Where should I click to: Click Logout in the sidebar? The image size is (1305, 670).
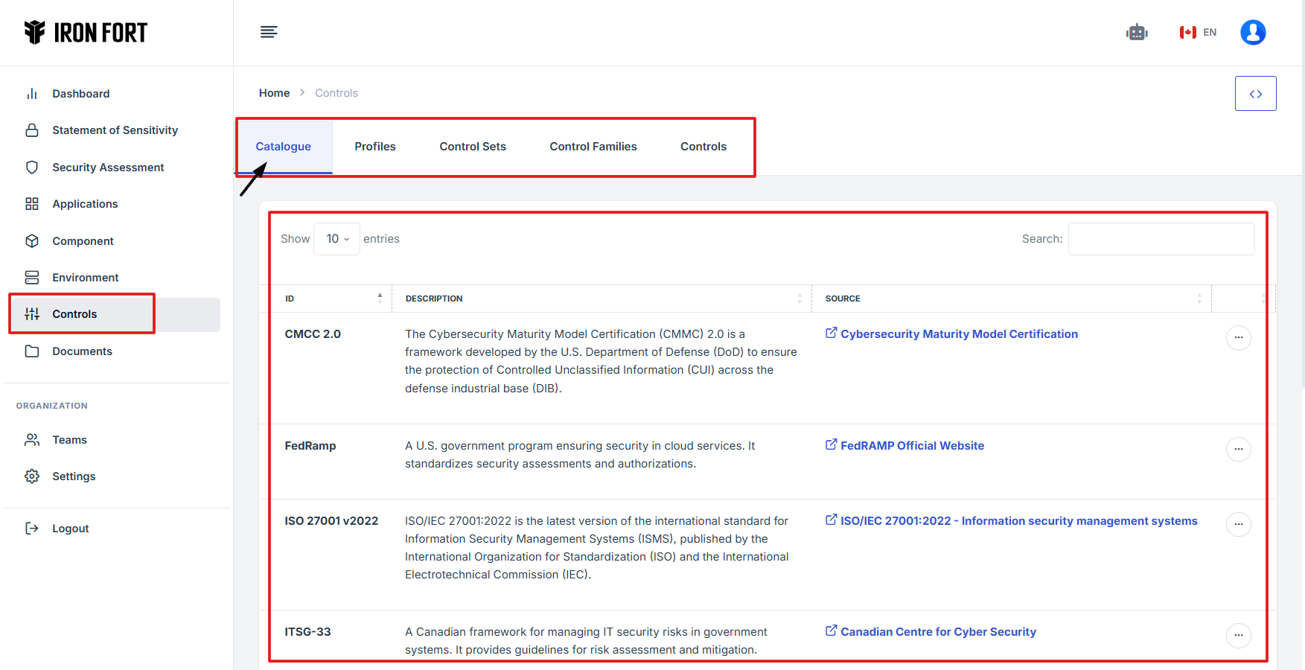pos(70,529)
